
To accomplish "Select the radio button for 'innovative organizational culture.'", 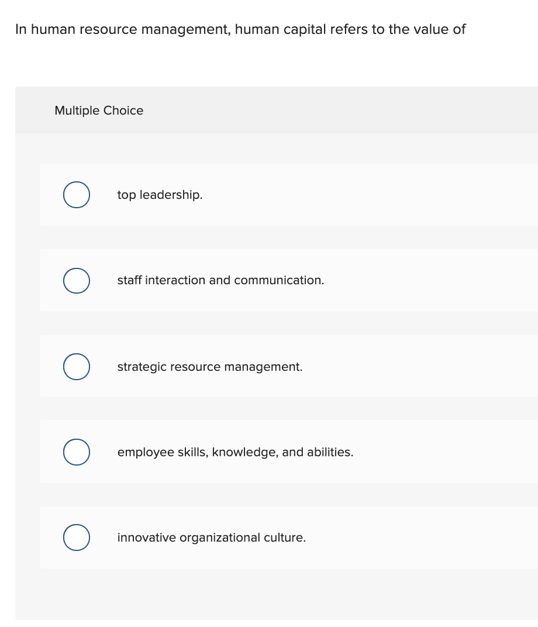I will (x=76, y=537).
